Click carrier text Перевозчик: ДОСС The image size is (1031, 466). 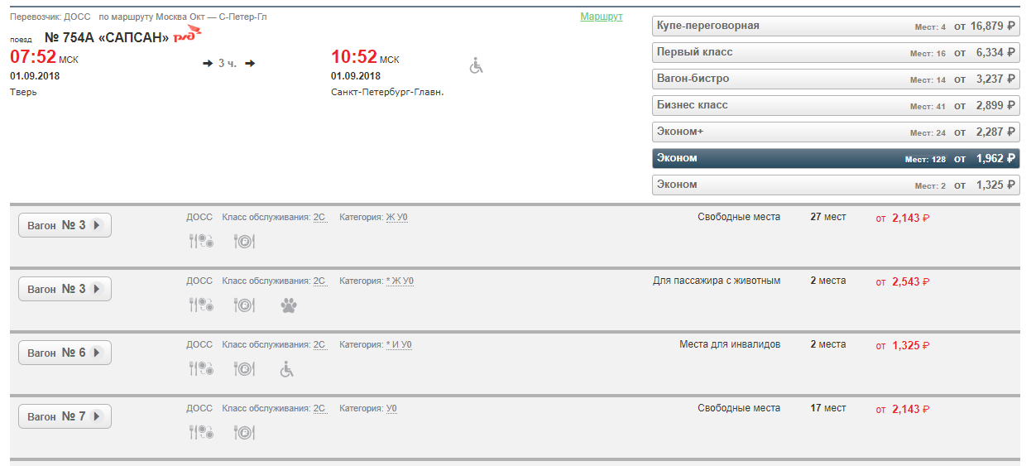click(x=50, y=17)
